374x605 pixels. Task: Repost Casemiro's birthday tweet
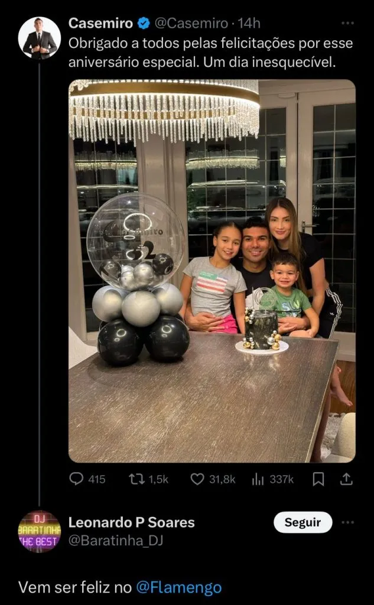tap(137, 479)
